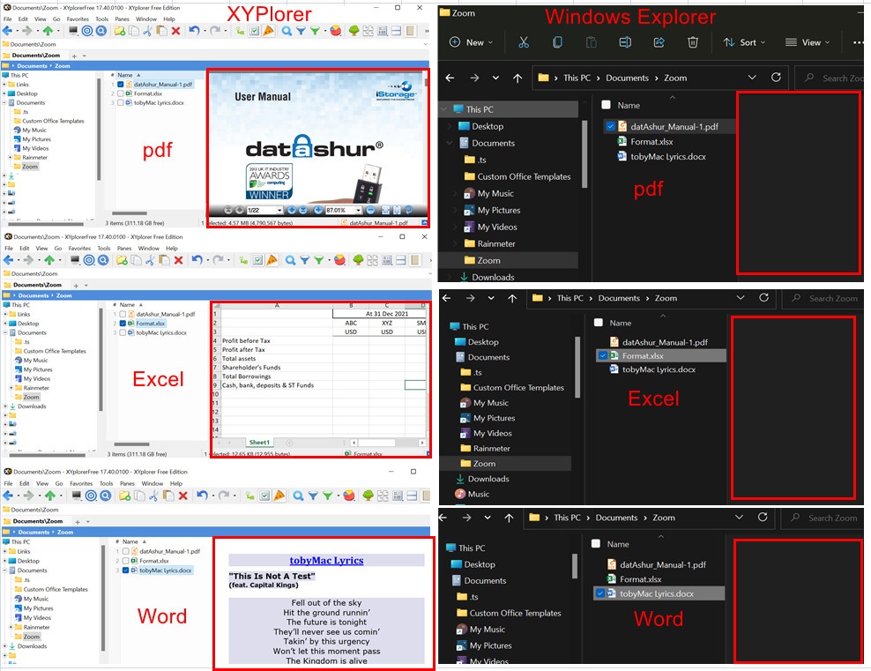The width and height of the screenshot is (871, 671).
Task: Tick tobyMac Lyrics.docx checkbox in top XYplorer
Action: [121, 103]
